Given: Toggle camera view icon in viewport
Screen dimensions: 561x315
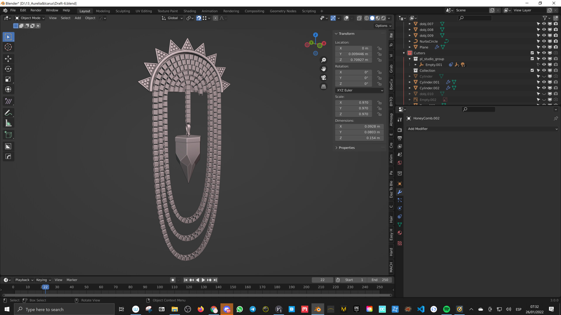Looking at the screenshot, I should pos(323,78).
